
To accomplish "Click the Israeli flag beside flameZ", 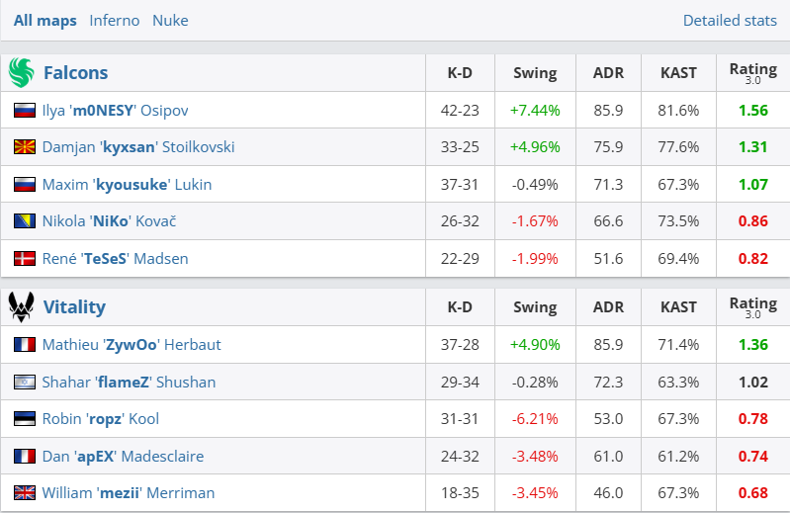I will click(x=25, y=383).
